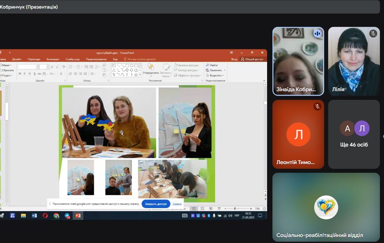The image size is (384, 243).
Task: Toggle bold formatting (Ж)
Action: [20, 74]
